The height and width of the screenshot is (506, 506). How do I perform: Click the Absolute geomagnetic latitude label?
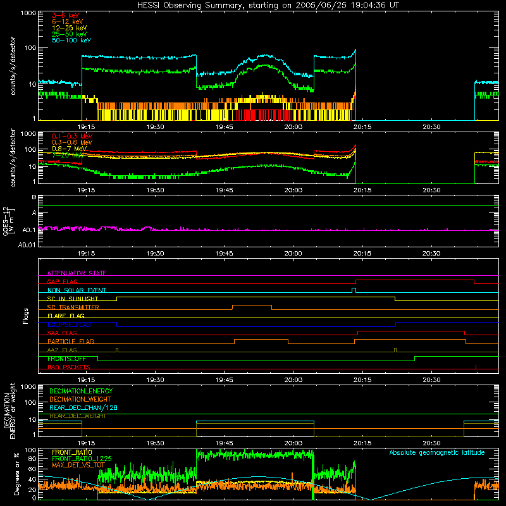[437, 452]
